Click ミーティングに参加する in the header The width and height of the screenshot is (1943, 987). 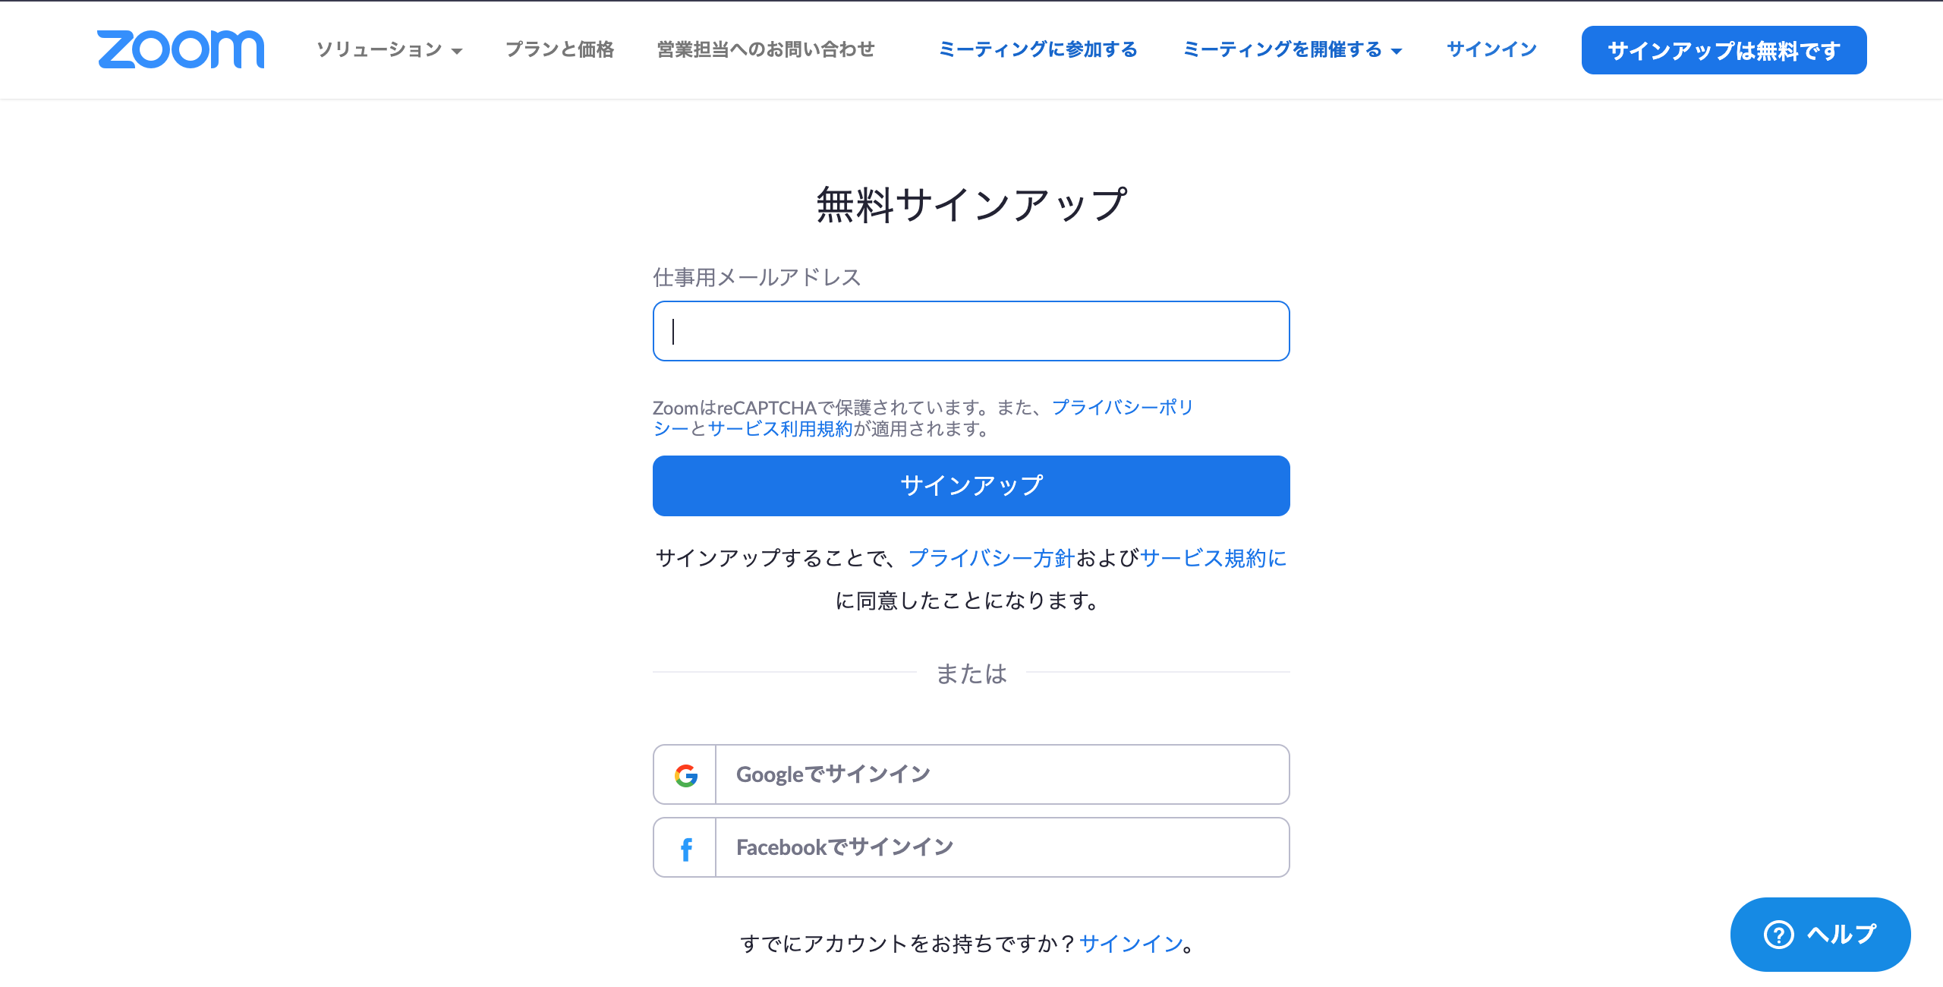[1038, 49]
